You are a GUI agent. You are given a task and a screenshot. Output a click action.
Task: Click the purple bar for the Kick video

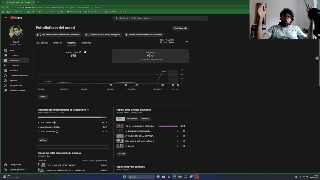tap(169, 126)
